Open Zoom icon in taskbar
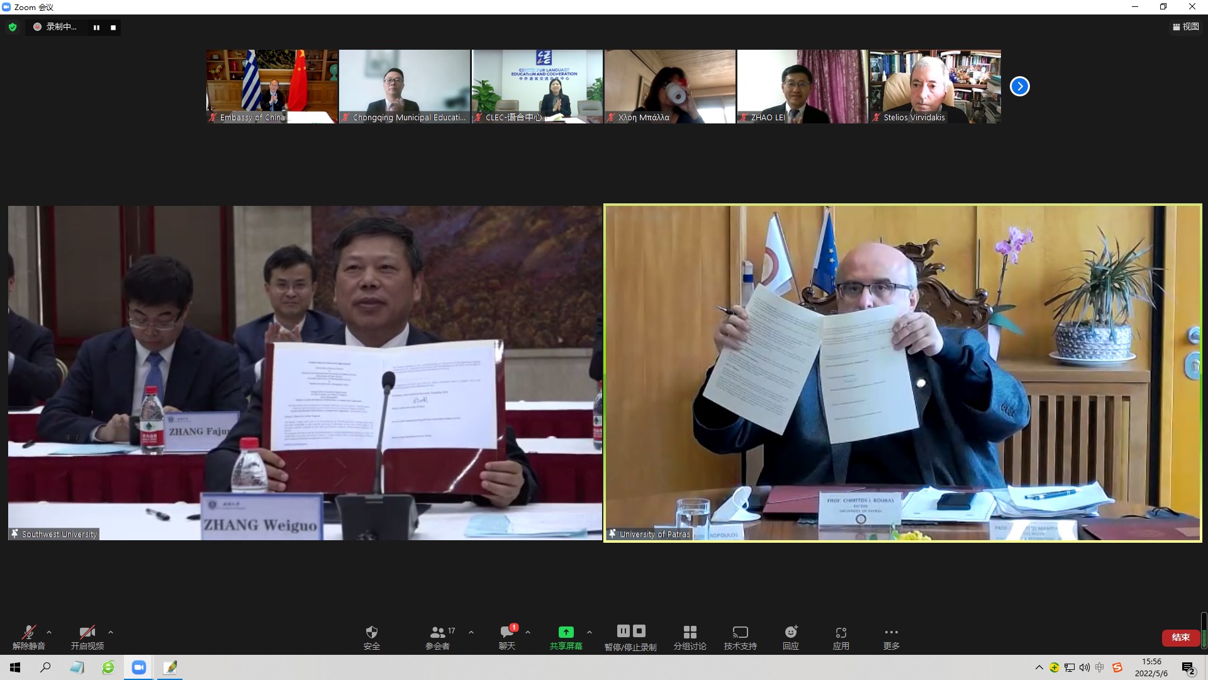 (x=139, y=667)
